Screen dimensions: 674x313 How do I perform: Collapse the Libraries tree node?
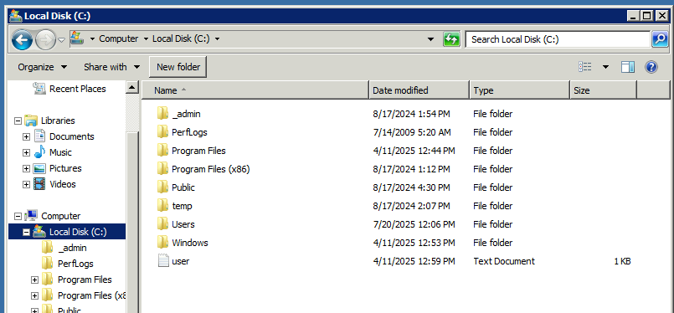(18, 121)
